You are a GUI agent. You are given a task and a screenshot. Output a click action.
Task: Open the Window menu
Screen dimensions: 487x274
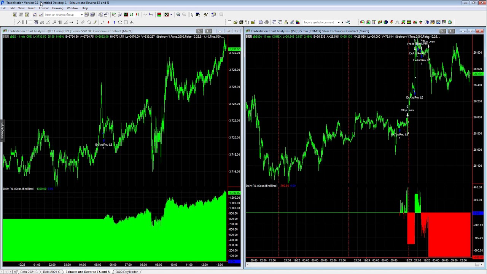(x=72, y=8)
